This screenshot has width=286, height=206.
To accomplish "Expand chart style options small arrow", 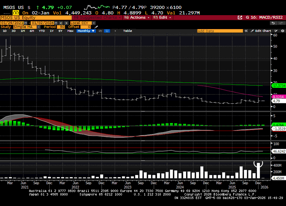I will [115, 31].
